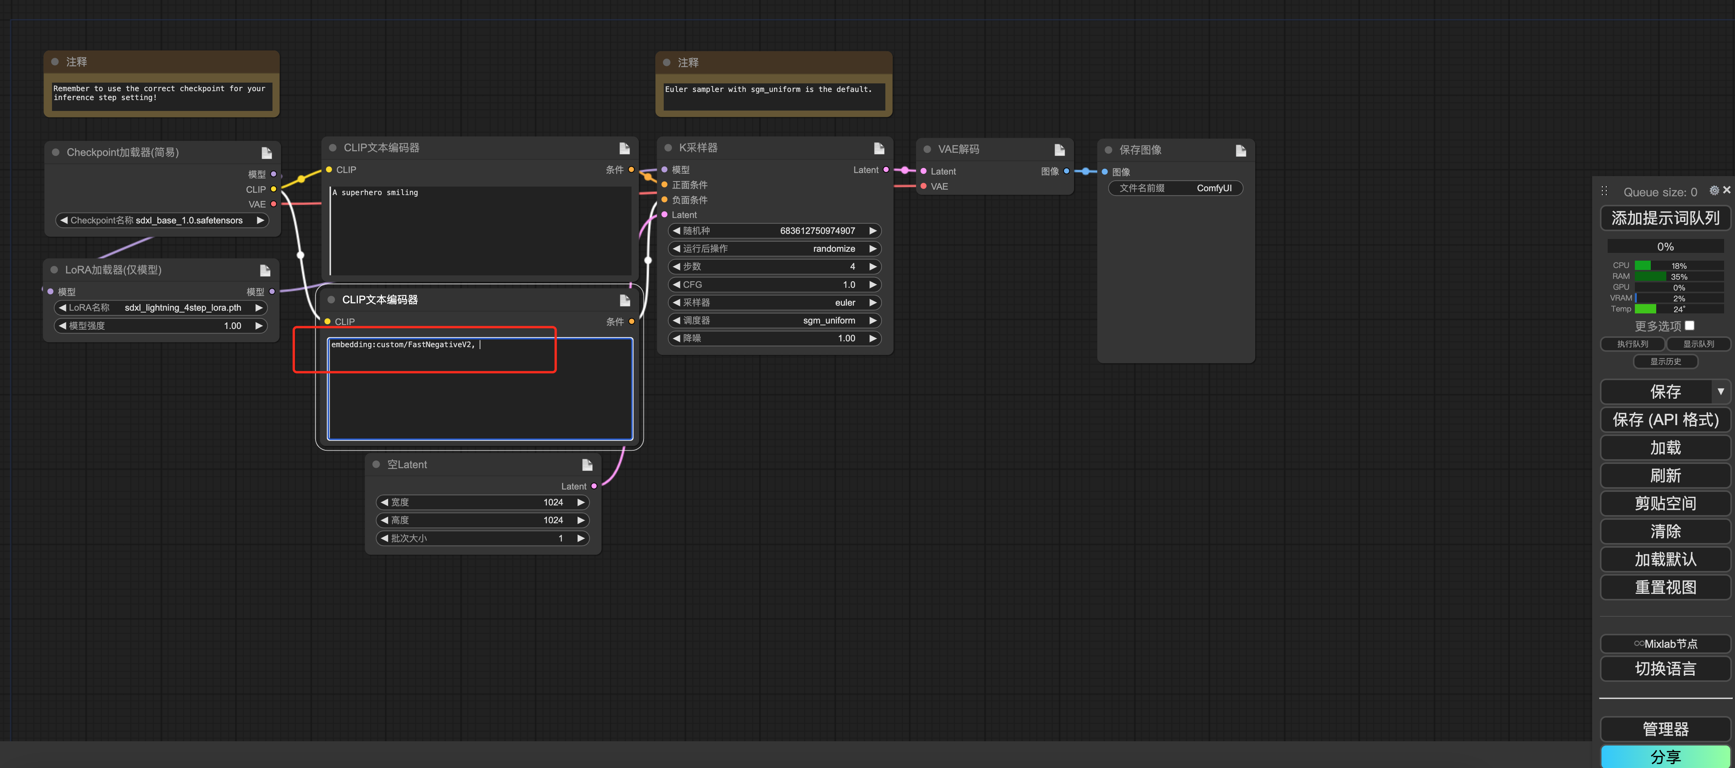
Task: Collapse the VAE解码 node via title dot
Action: (x=927, y=149)
